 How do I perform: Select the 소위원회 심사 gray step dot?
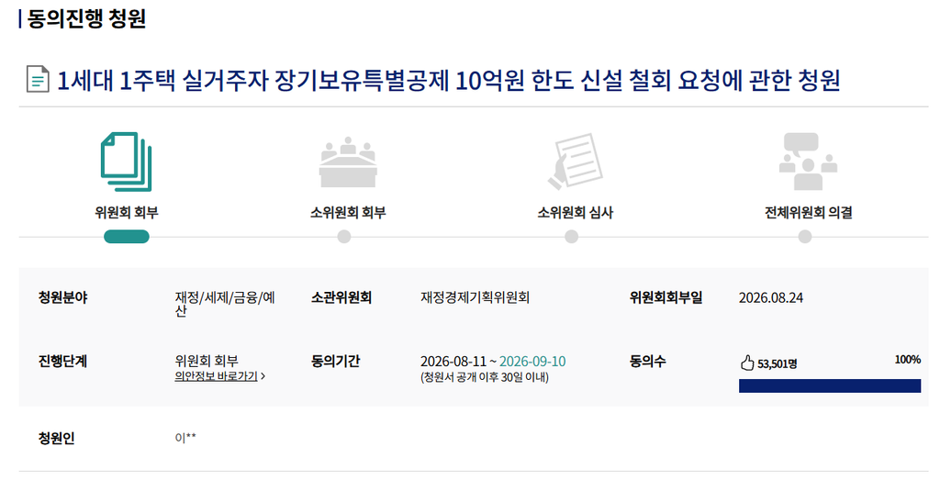click(x=571, y=237)
